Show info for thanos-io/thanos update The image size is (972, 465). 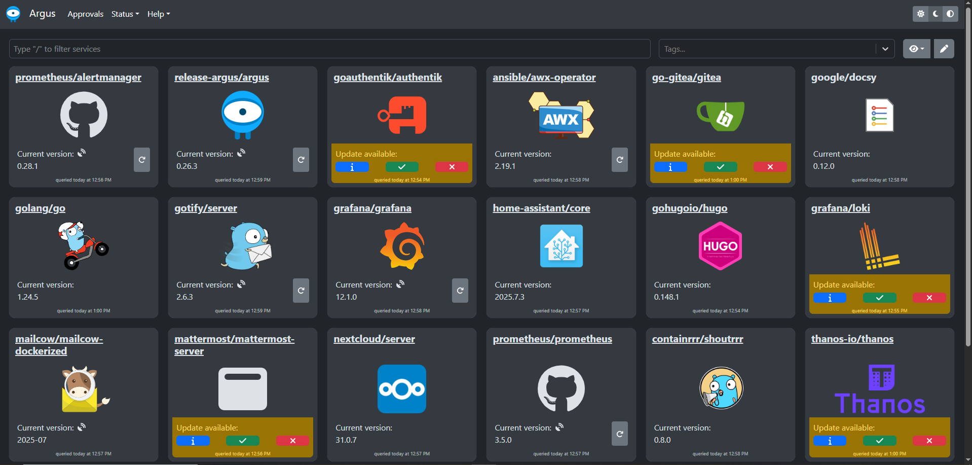830,441
